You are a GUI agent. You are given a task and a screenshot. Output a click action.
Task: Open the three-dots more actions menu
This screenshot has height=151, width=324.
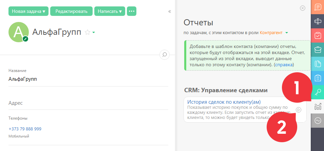point(132,11)
